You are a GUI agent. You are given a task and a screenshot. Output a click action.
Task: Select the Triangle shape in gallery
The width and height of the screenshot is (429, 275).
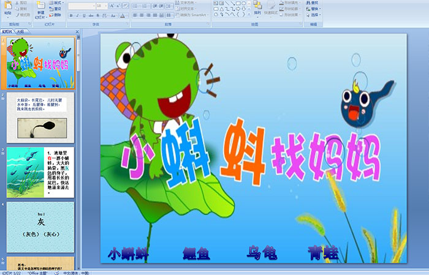(222, 9)
